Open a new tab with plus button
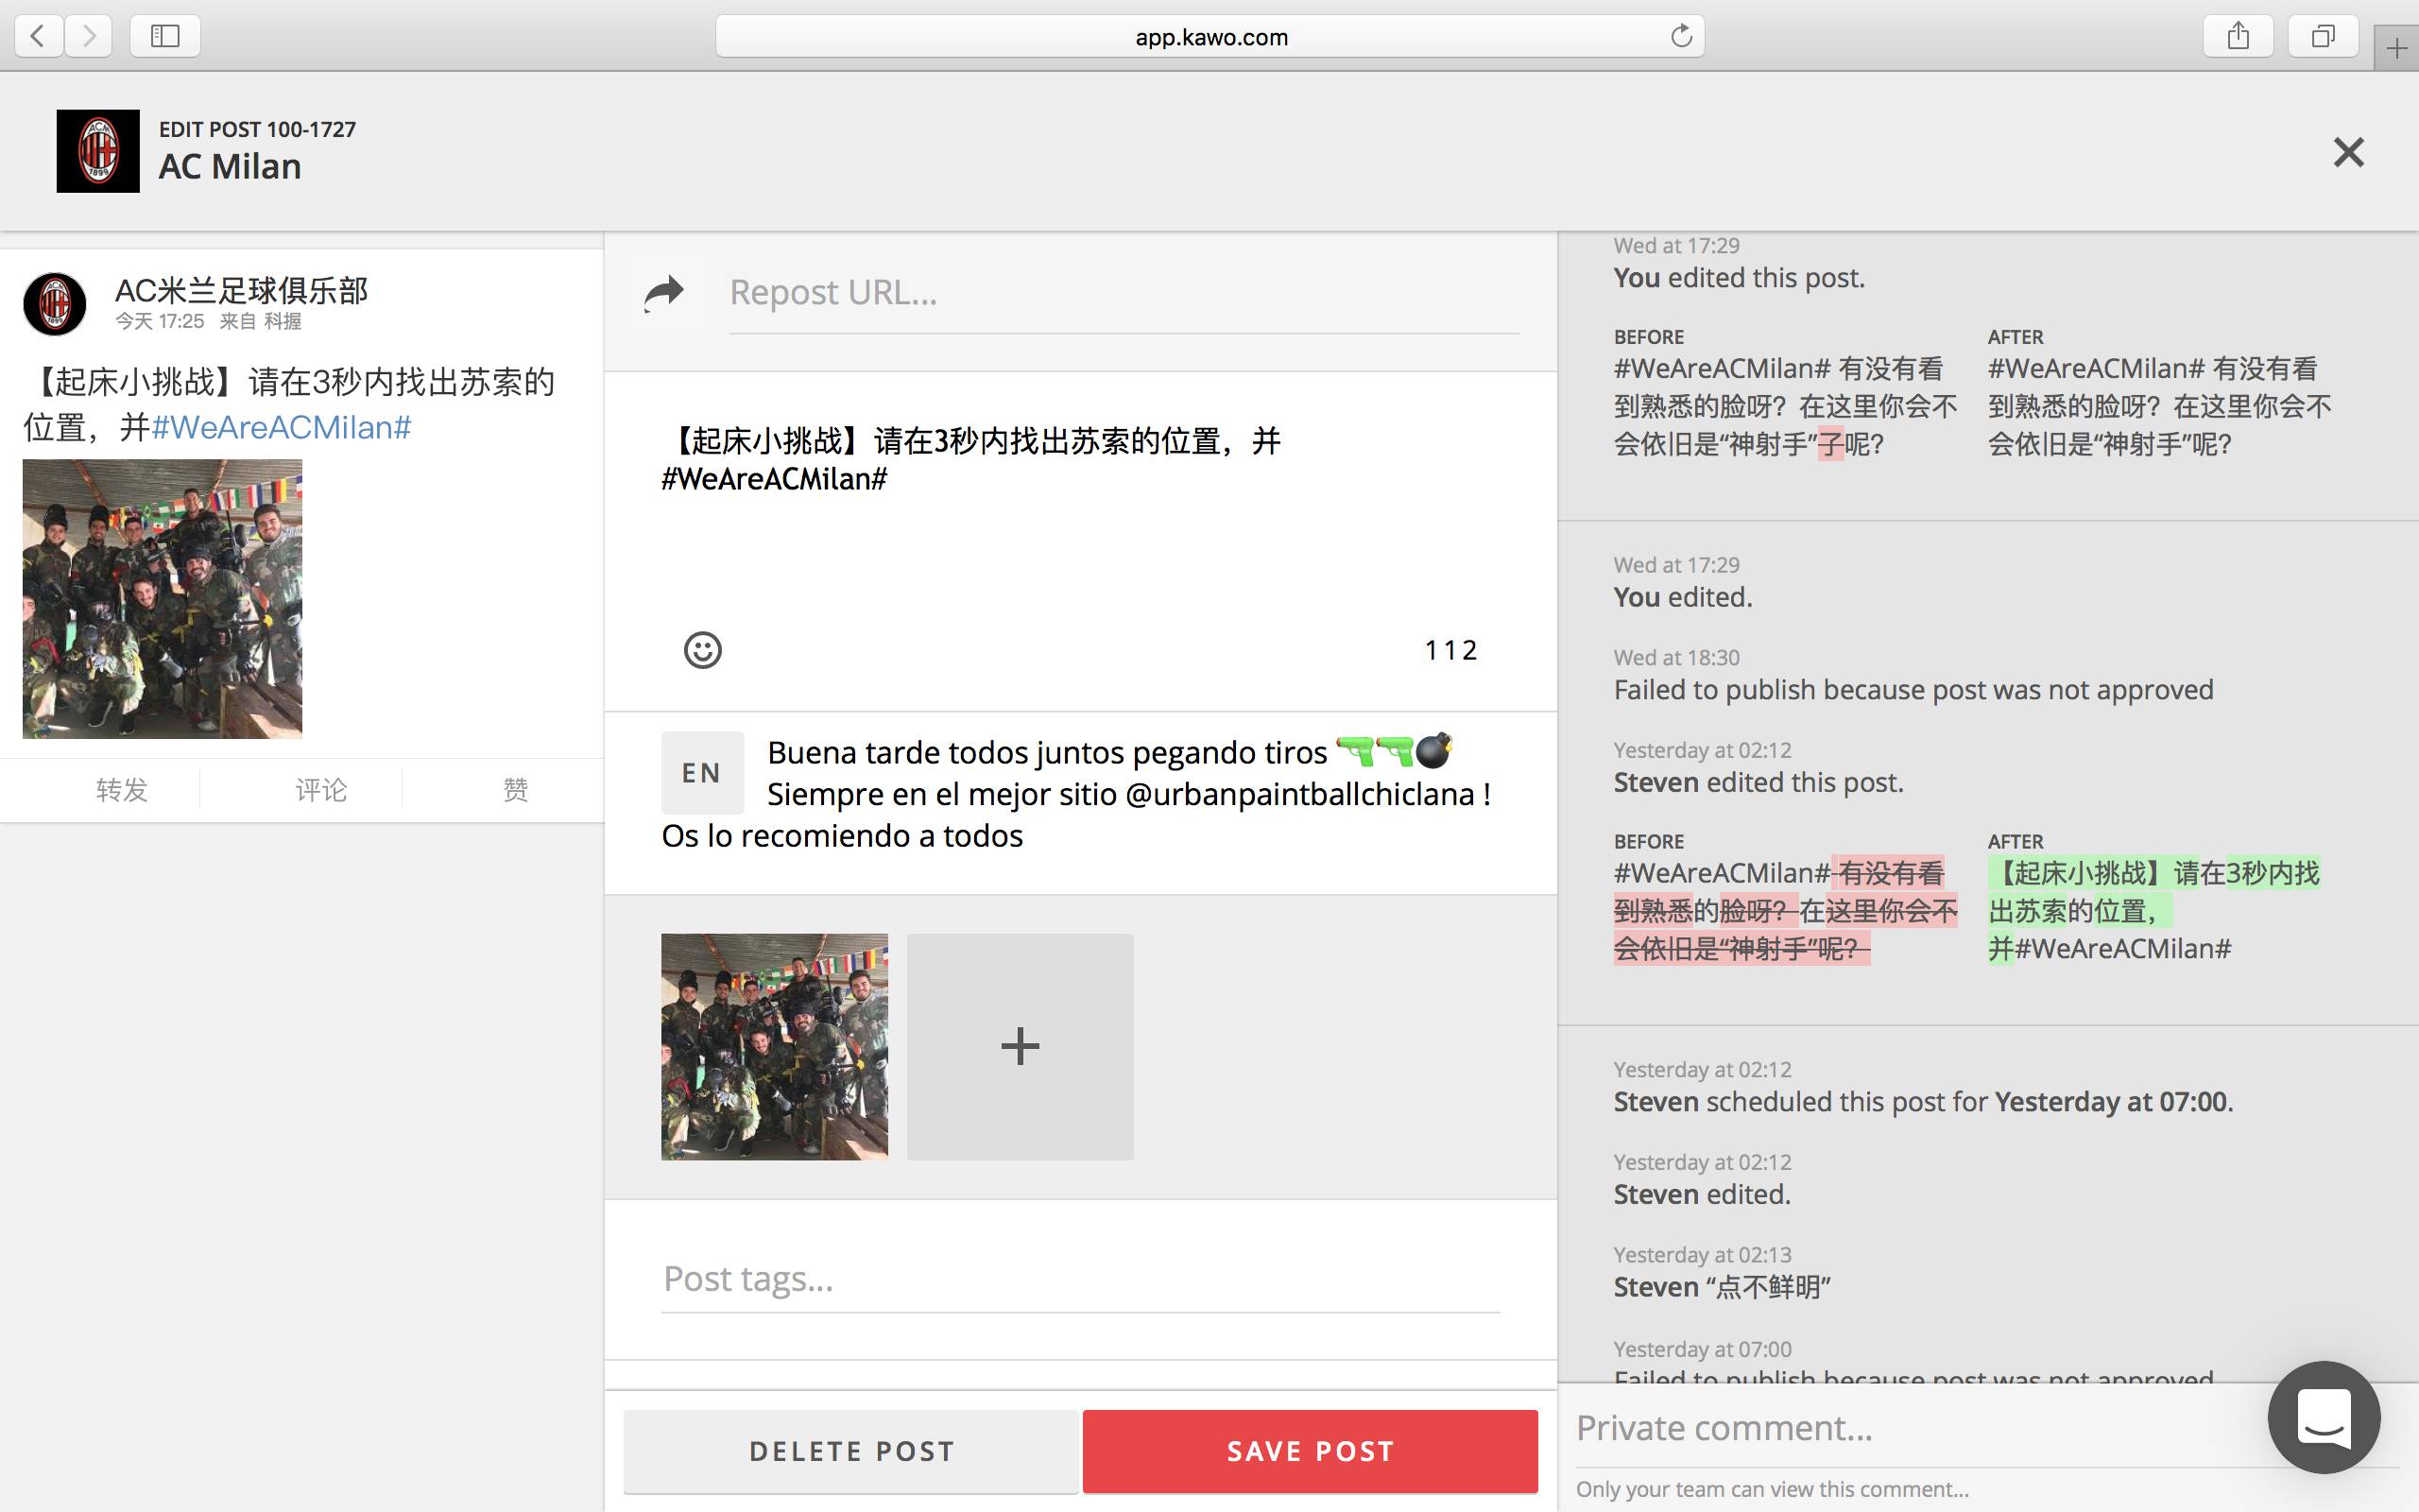Screen dimensions: 2419x1512 [x=2396, y=48]
